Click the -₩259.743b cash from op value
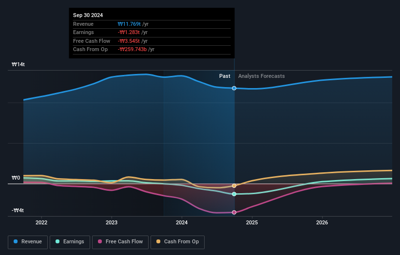The height and width of the screenshot is (255, 400). pos(132,50)
